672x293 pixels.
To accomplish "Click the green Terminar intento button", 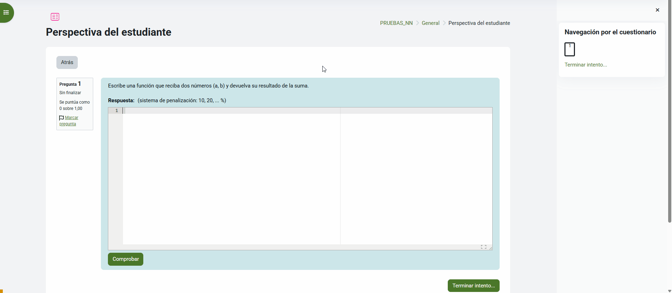I will coord(473,286).
